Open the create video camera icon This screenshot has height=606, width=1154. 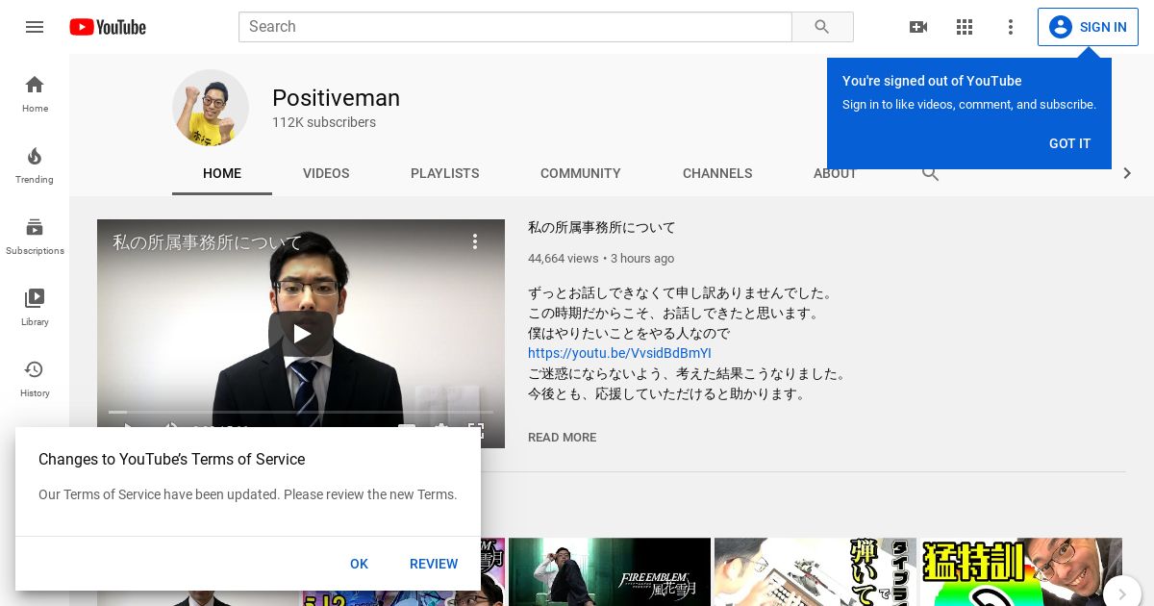(x=918, y=27)
